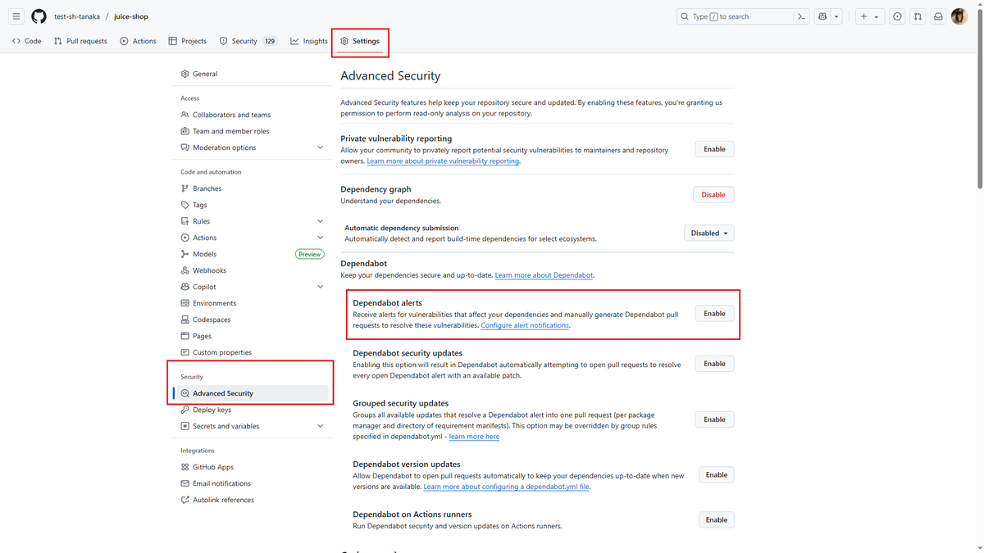Screen dimensions: 984x553
Task: Open the header pull requests icon
Action: coord(918,16)
